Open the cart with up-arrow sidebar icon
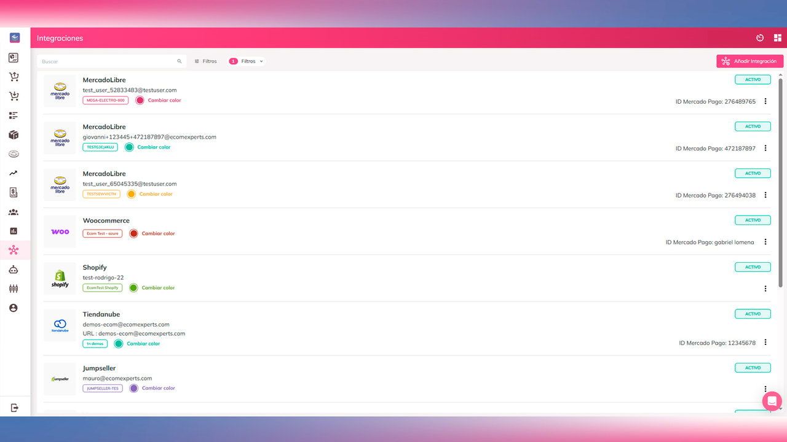The width and height of the screenshot is (787, 442). tap(14, 77)
